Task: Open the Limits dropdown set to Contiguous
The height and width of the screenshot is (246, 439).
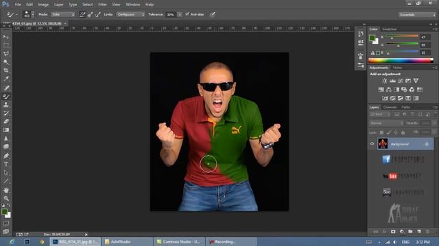Action: point(131,14)
